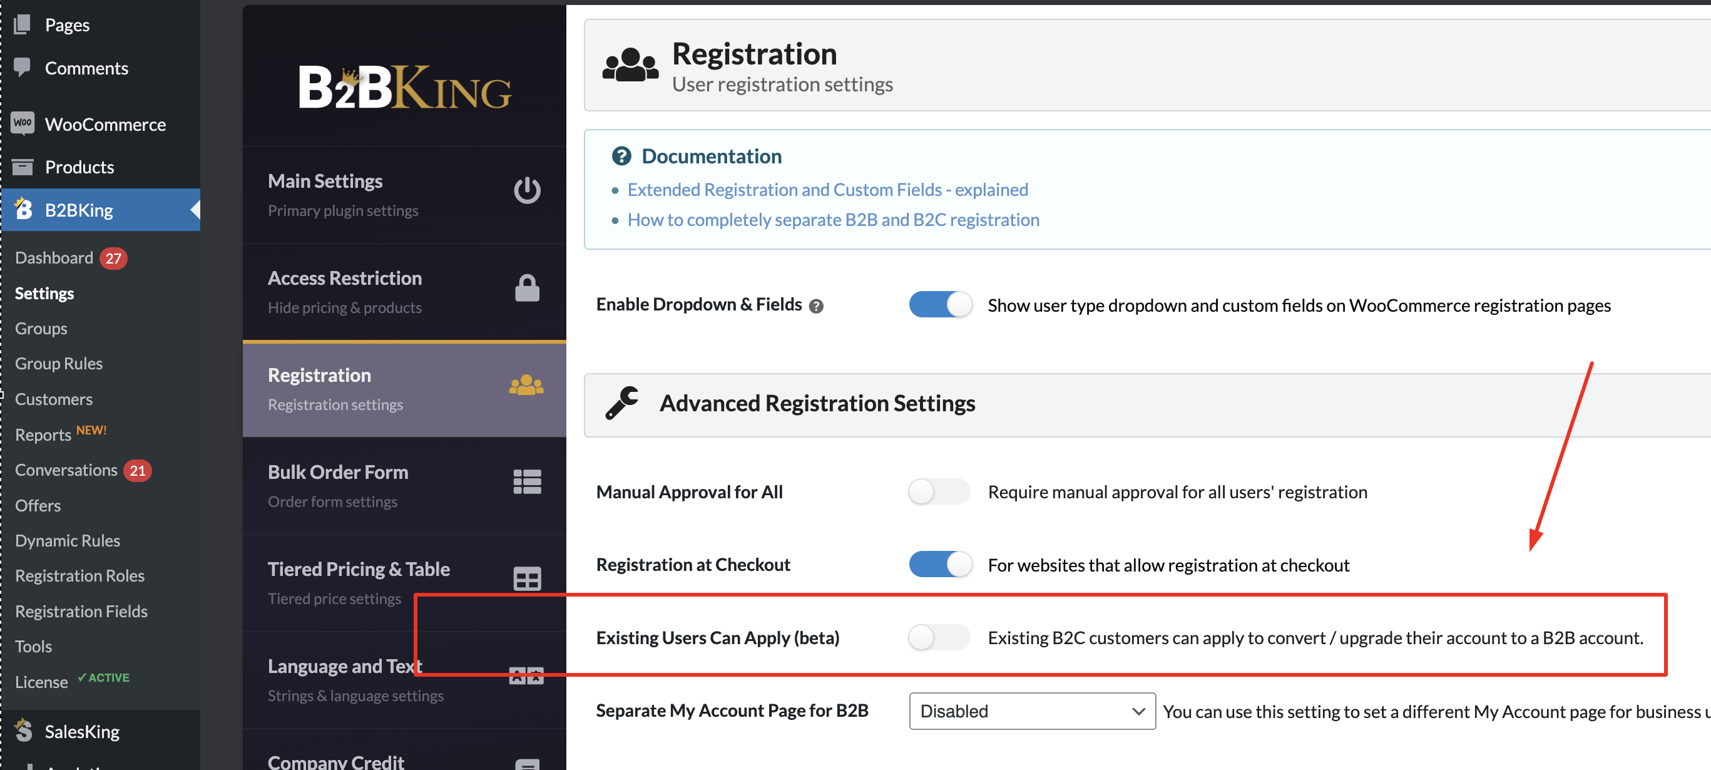
Task: Open Customers submenu item
Action: (53, 399)
